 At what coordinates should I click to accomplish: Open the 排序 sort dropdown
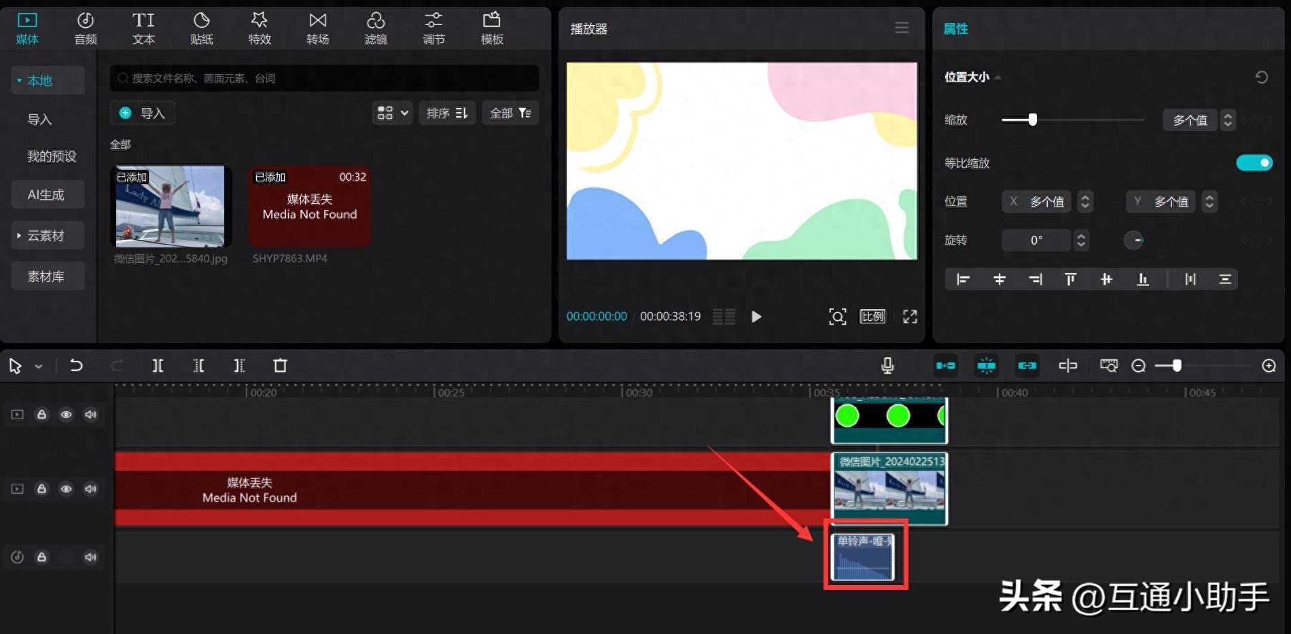point(447,113)
